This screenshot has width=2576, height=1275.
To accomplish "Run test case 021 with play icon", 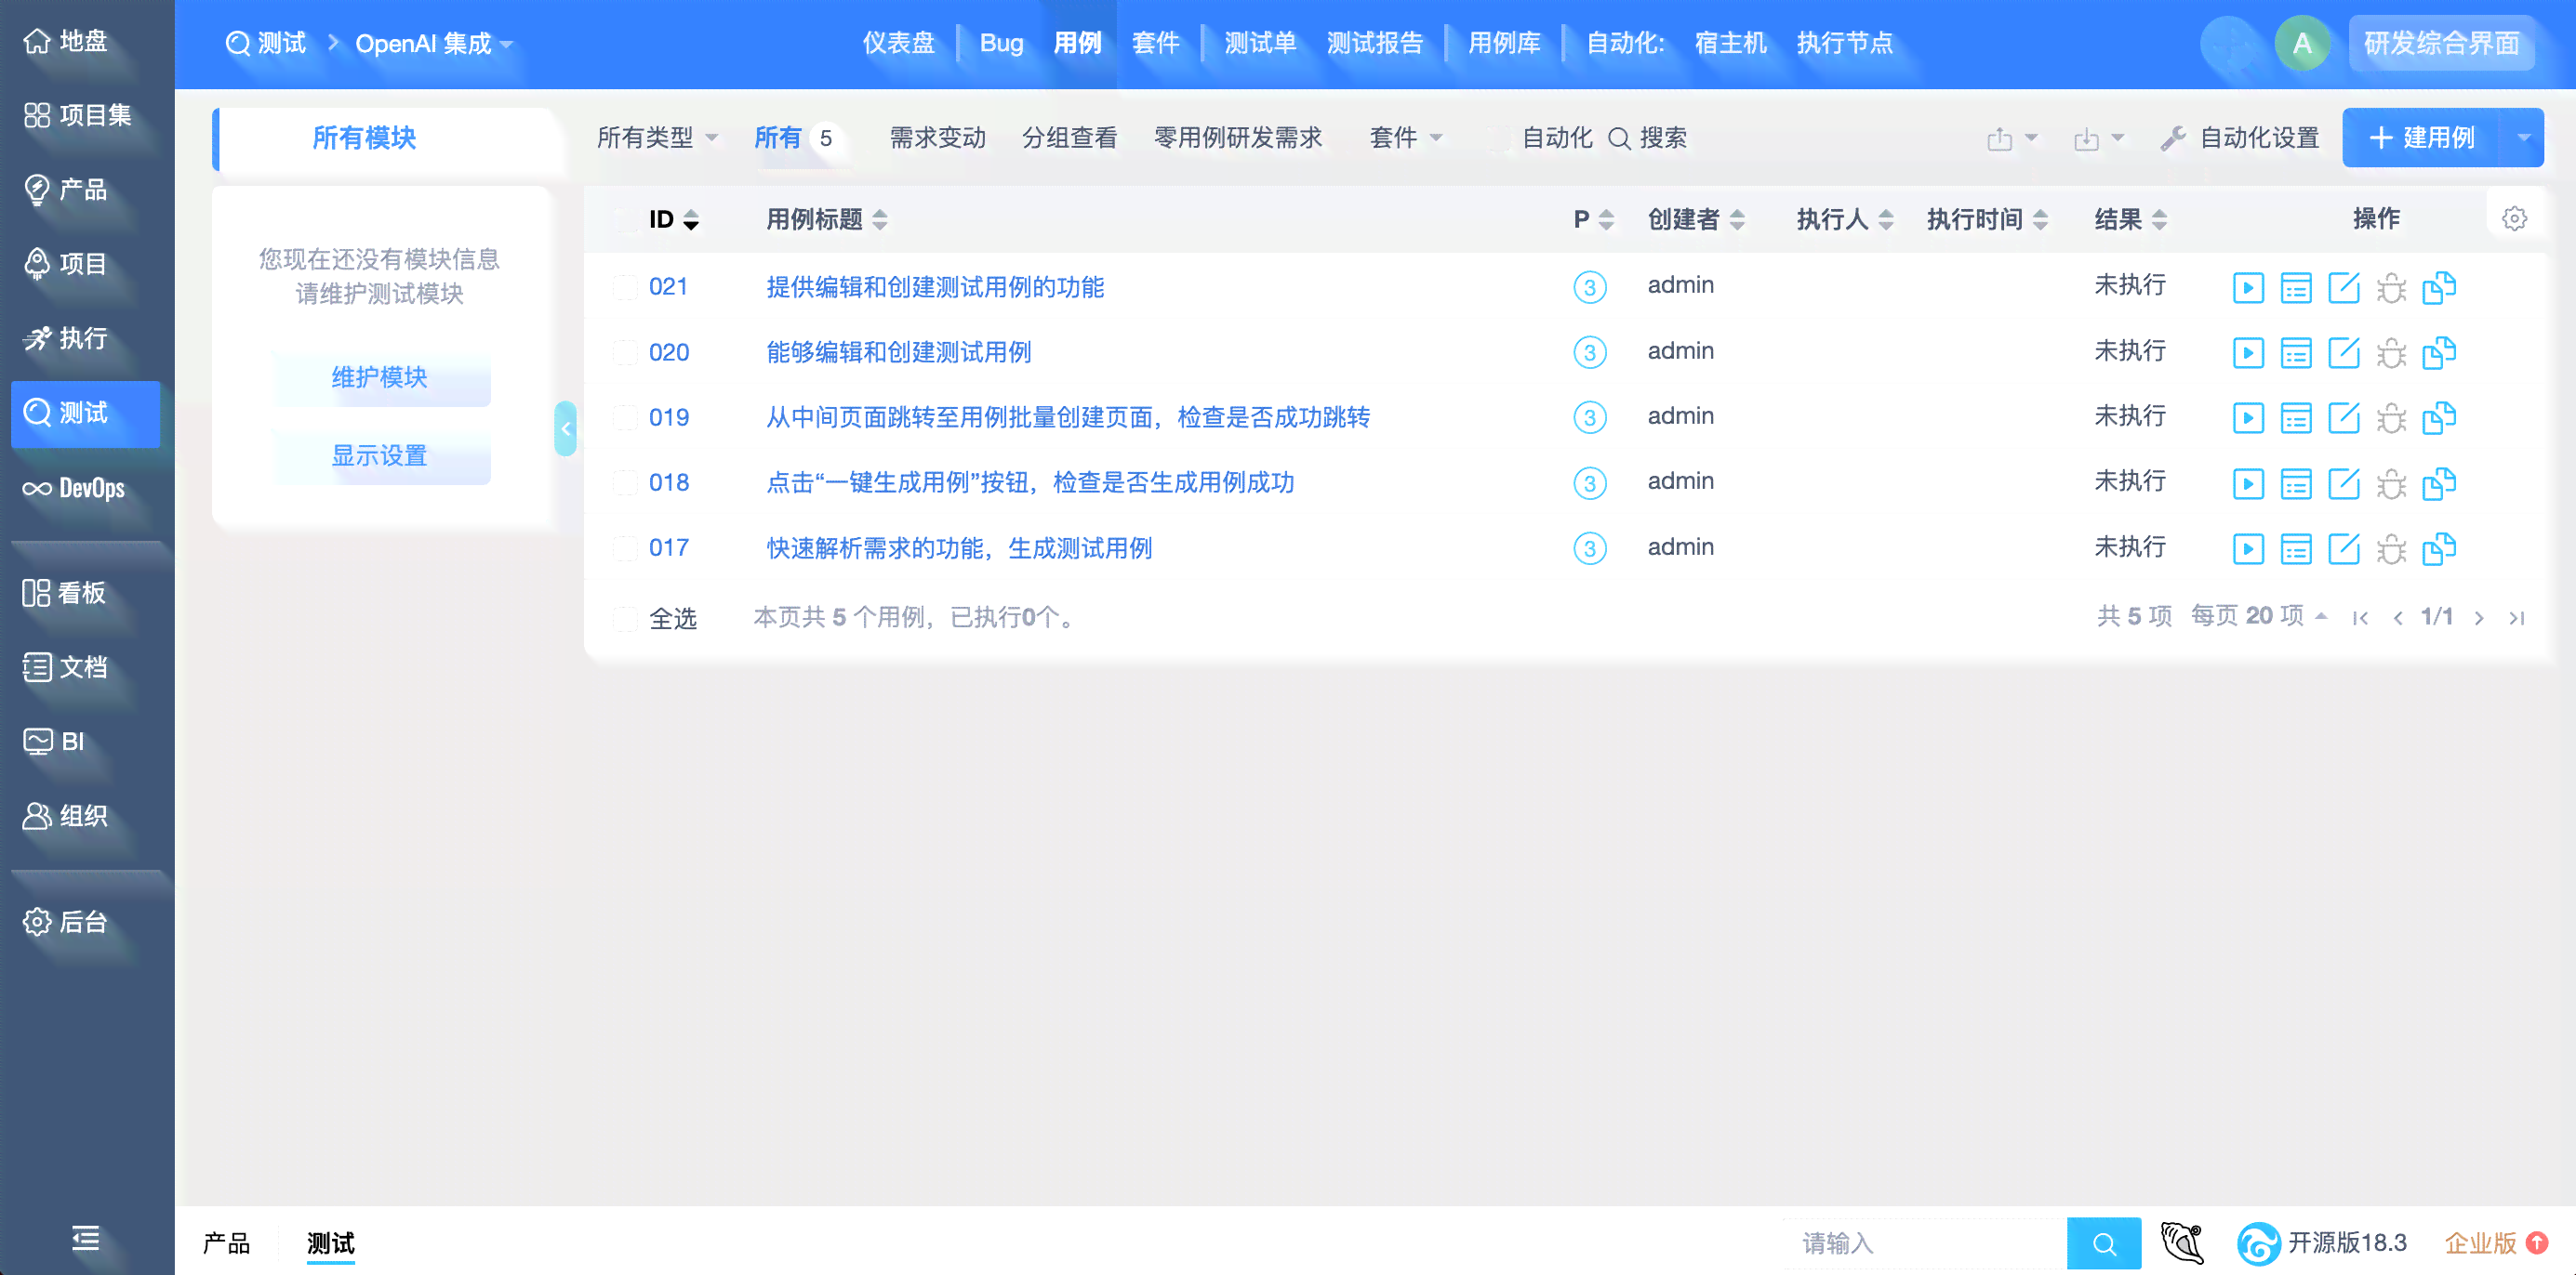I will 2248,288.
